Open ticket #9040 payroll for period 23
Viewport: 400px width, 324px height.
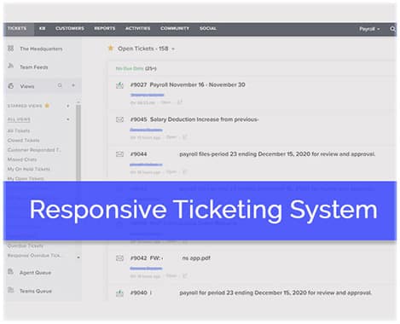click(251, 292)
